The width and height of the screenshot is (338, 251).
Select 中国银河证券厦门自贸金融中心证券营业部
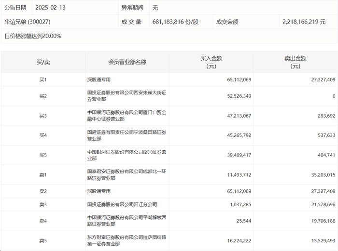pyautogui.click(x=127, y=116)
